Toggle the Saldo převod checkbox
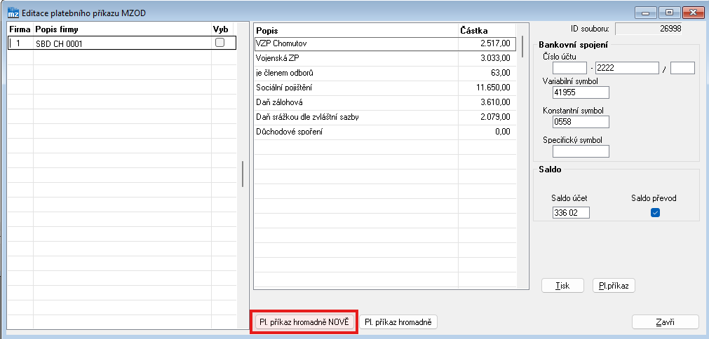This screenshot has width=709, height=339. coord(656,213)
